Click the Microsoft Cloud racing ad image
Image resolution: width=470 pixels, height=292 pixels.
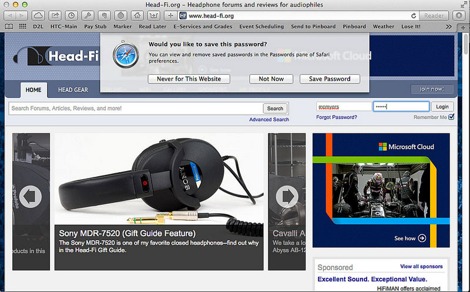pos(381,190)
